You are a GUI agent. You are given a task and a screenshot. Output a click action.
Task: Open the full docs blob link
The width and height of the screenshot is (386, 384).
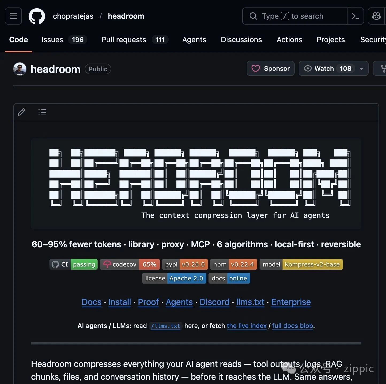pos(293,326)
